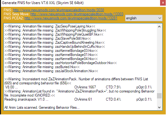Image resolution: width=166 pixels, height=115 pixels.
Task: Open the FNIS nexusmods link ending 3038
Action: point(58,10)
